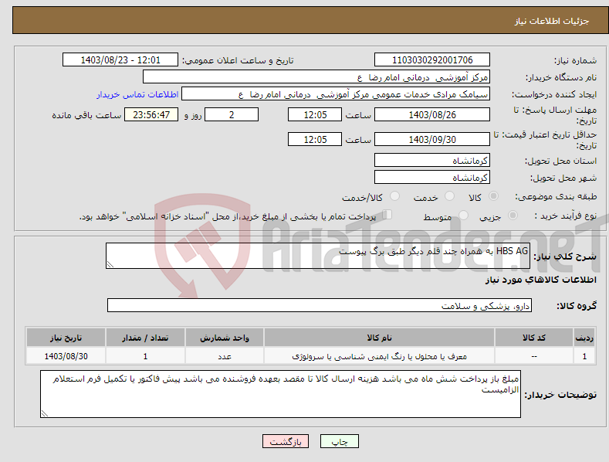The height and width of the screenshot is (462, 609).
Task: Click the کد کالا column header
Action: pos(534,338)
